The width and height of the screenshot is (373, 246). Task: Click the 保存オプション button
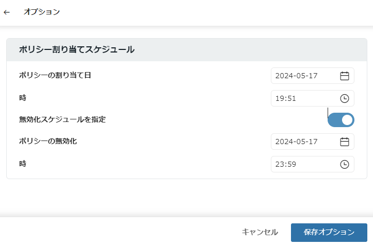[x=329, y=232]
